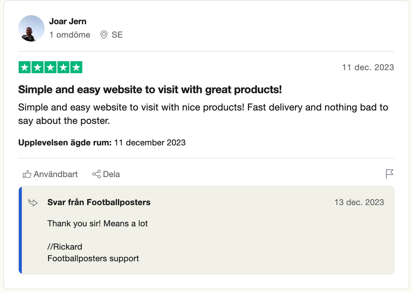Click the fifth green rating star

(x=76, y=68)
